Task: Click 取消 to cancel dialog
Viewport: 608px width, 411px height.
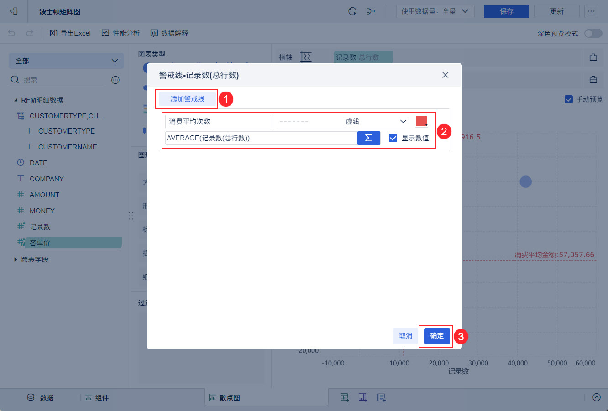Action: pyautogui.click(x=405, y=336)
